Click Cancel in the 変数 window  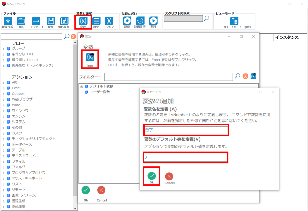pyautogui.click(x=101, y=190)
